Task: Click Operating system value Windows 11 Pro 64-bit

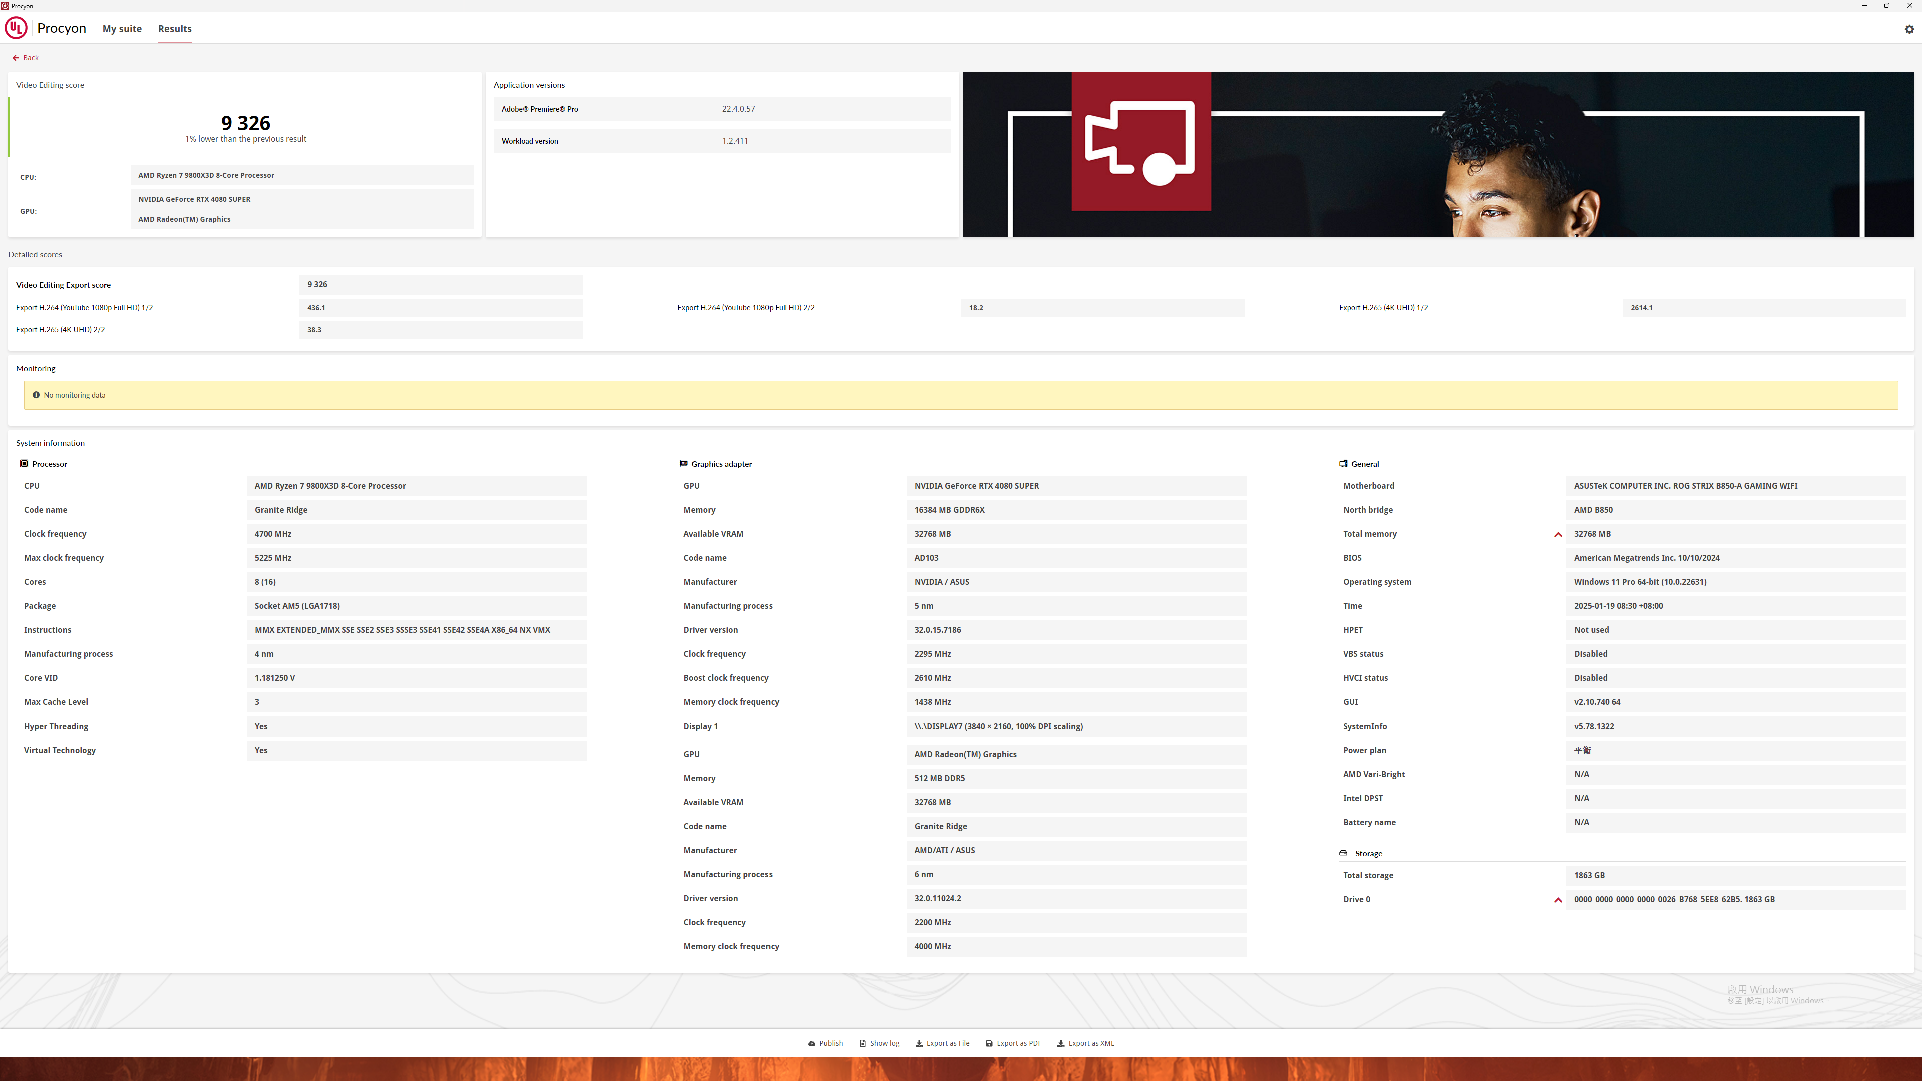Action: point(1735,582)
